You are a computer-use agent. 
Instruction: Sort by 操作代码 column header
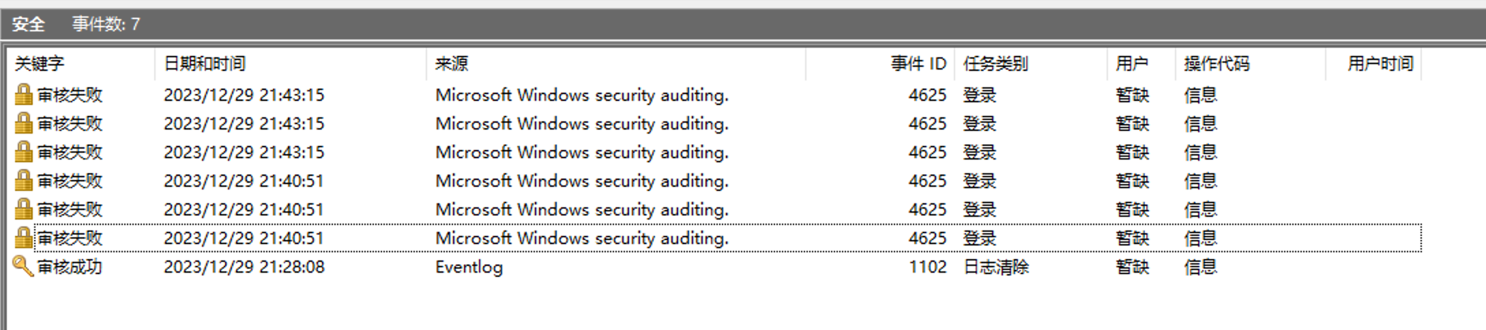1217,64
